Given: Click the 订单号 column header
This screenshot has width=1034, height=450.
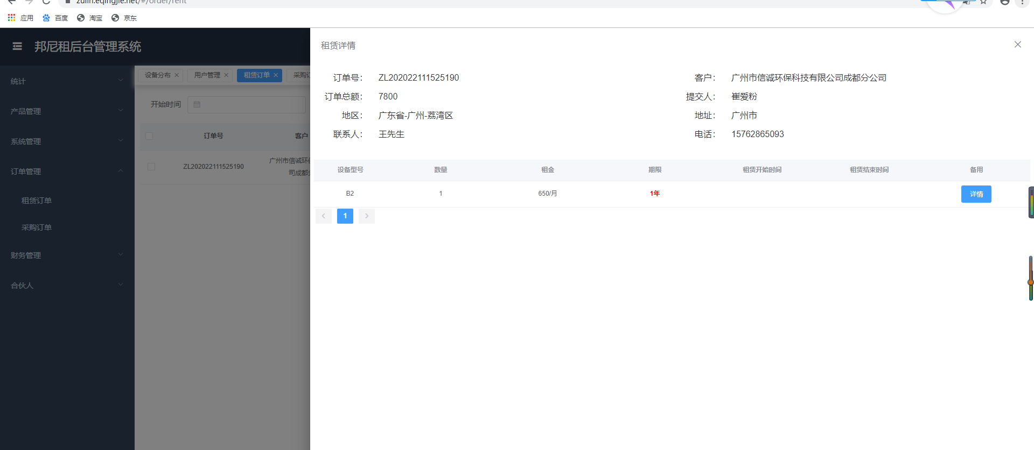Looking at the screenshot, I should coord(213,136).
